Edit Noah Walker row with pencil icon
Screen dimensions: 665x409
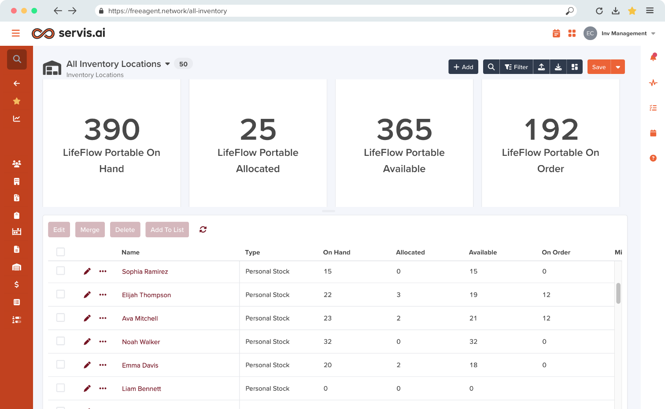coord(87,342)
